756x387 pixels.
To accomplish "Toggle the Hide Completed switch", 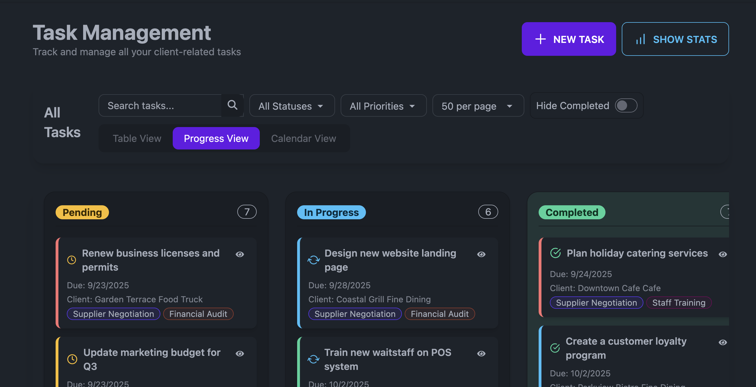I will 626,105.
